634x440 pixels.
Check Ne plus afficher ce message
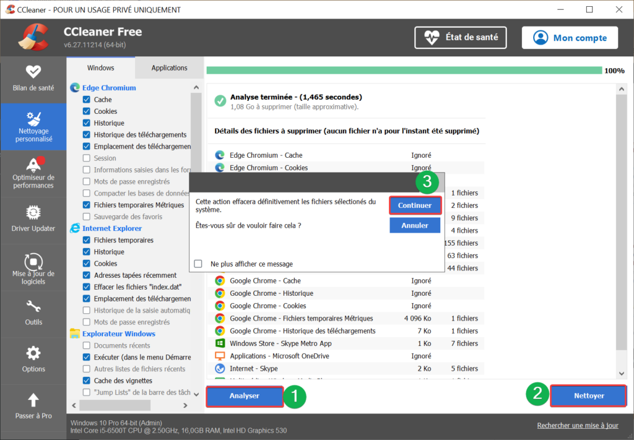pos(198,264)
